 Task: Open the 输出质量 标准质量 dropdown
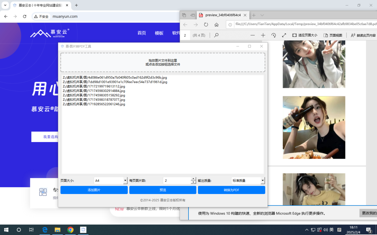pyautogui.click(x=262, y=180)
